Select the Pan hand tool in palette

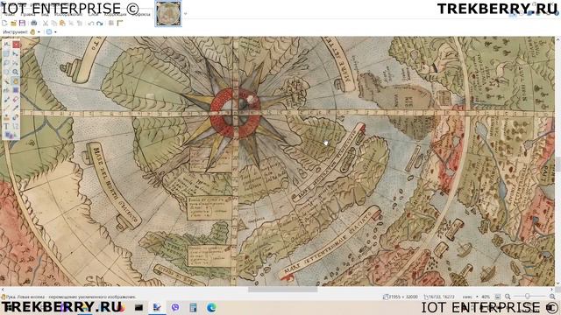tap(16, 81)
